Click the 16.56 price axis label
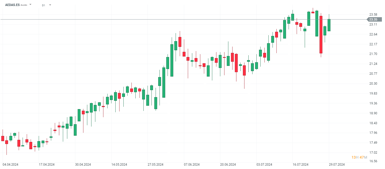Screen dimensions: 385x169 [x=373, y=161]
